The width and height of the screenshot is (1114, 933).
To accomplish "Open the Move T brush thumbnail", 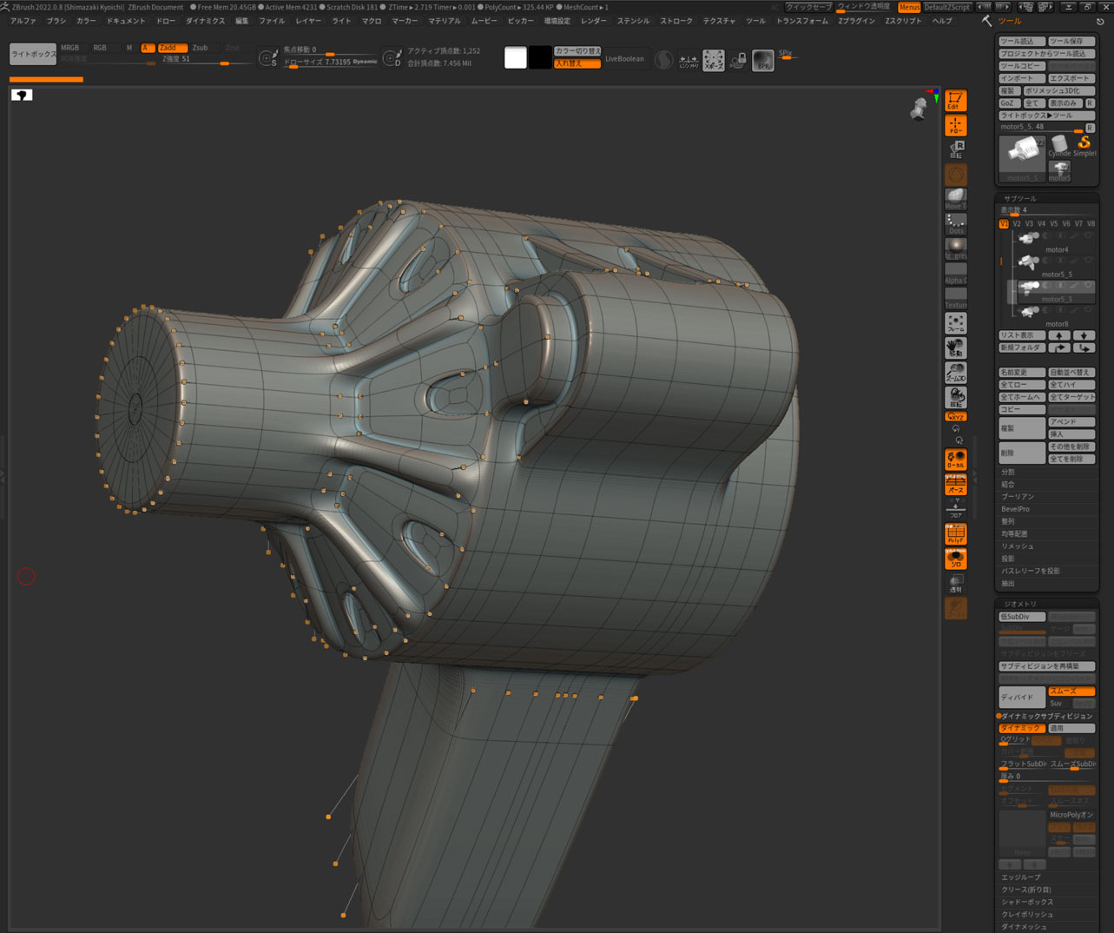I will (x=955, y=198).
